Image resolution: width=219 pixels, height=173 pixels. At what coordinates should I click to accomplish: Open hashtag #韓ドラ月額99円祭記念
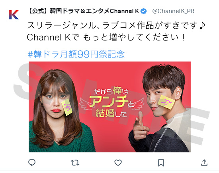point(76,54)
